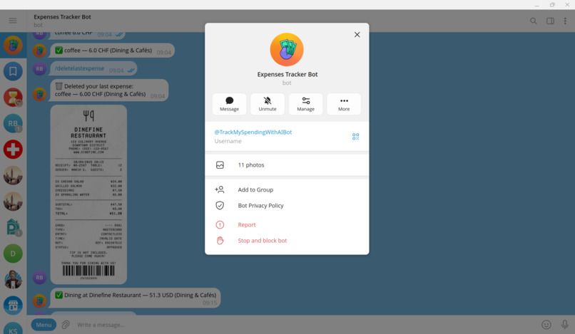
Task: Show the QR code icon beside username
Action: pyautogui.click(x=355, y=137)
